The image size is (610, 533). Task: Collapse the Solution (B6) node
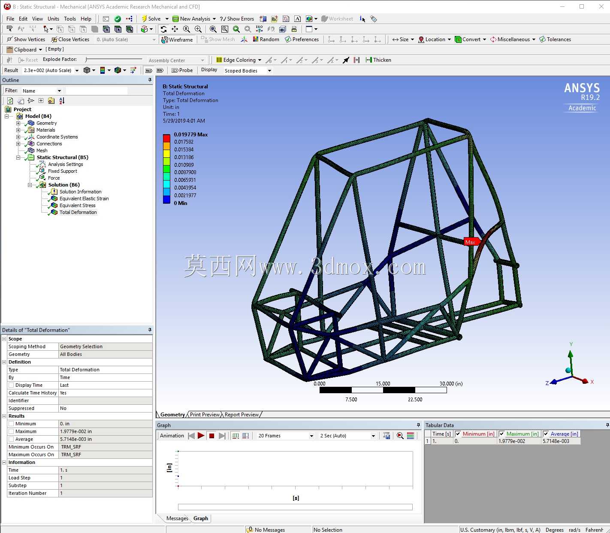coord(30,185)
